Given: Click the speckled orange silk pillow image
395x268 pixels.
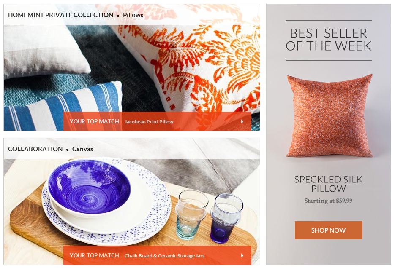Looking at the screenshot, I should tap(330, 115).
